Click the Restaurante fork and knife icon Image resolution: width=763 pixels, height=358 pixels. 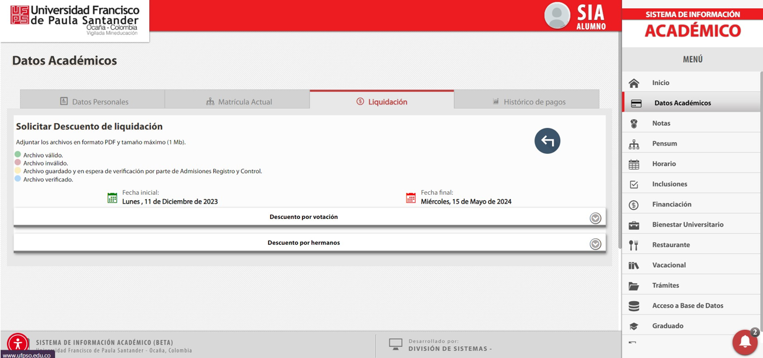point(634,245)
